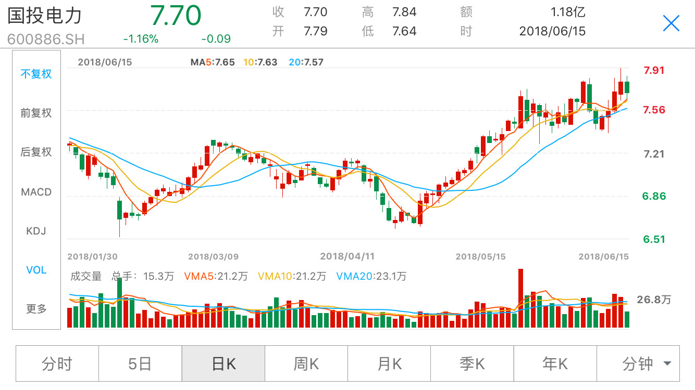Click the price change -0.09
The width and height of the screenshot is (695, 390).
(x=216, y=39)
